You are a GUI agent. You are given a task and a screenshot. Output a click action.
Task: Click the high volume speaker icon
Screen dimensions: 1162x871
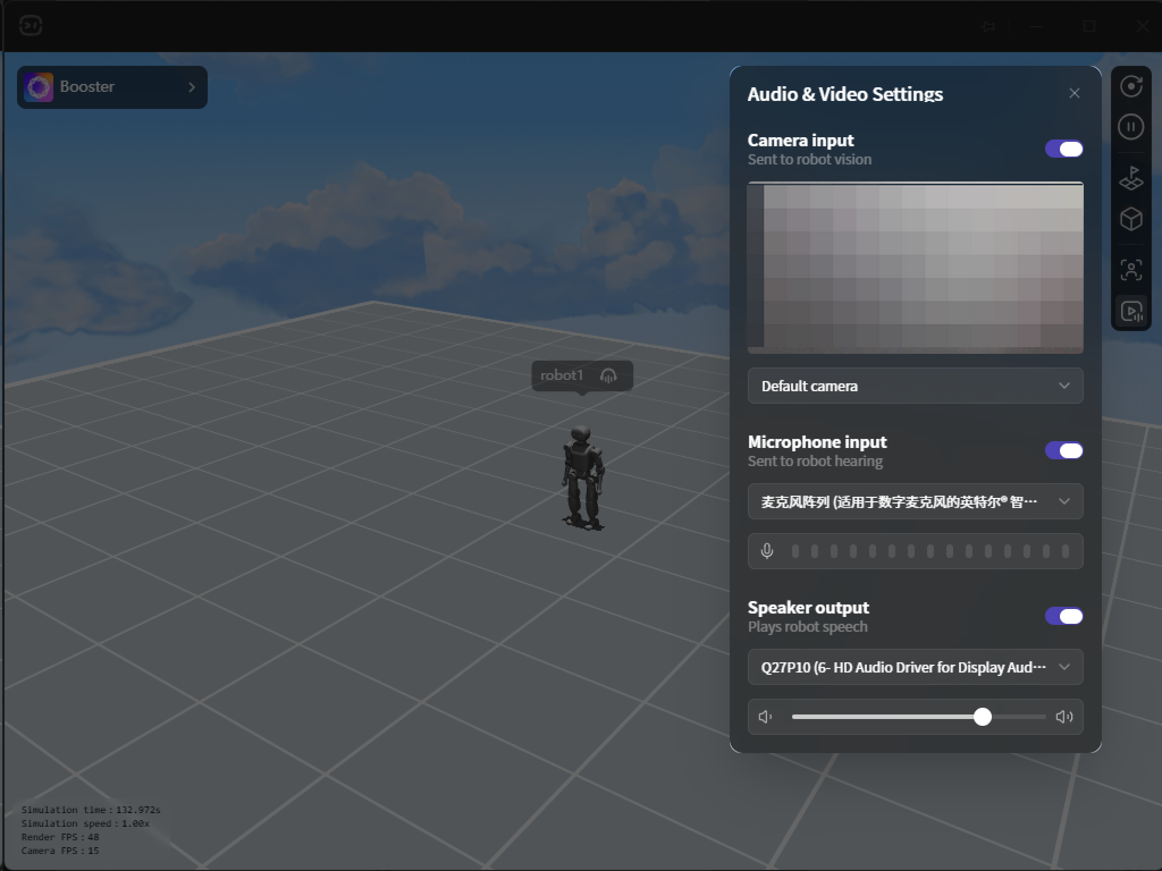point(1064,717)
